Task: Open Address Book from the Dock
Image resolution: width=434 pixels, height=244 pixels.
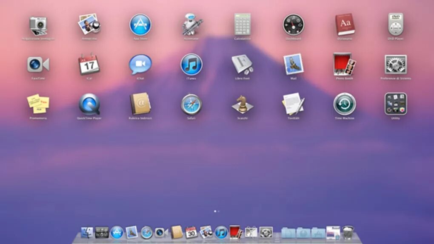Action: pos(176,232)
